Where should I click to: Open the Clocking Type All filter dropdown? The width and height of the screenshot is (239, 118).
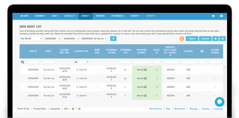click(82, 62)
